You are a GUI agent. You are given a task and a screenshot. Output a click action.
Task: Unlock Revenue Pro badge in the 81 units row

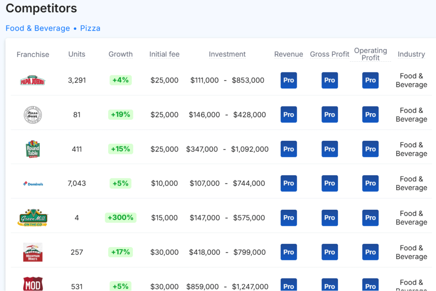[x=289, y=114]
